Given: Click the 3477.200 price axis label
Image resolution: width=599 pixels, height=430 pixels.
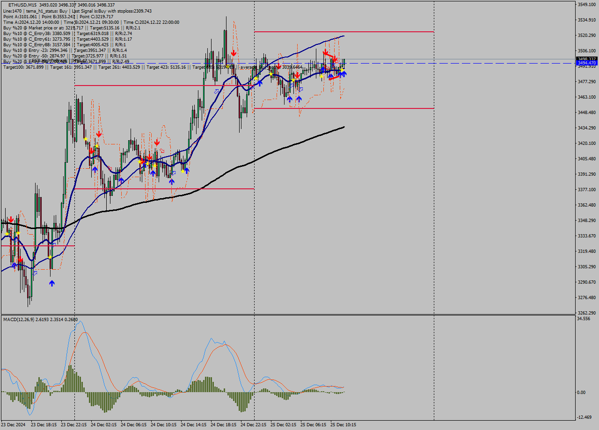Looking at the screenshot, I should pos(587,82).
